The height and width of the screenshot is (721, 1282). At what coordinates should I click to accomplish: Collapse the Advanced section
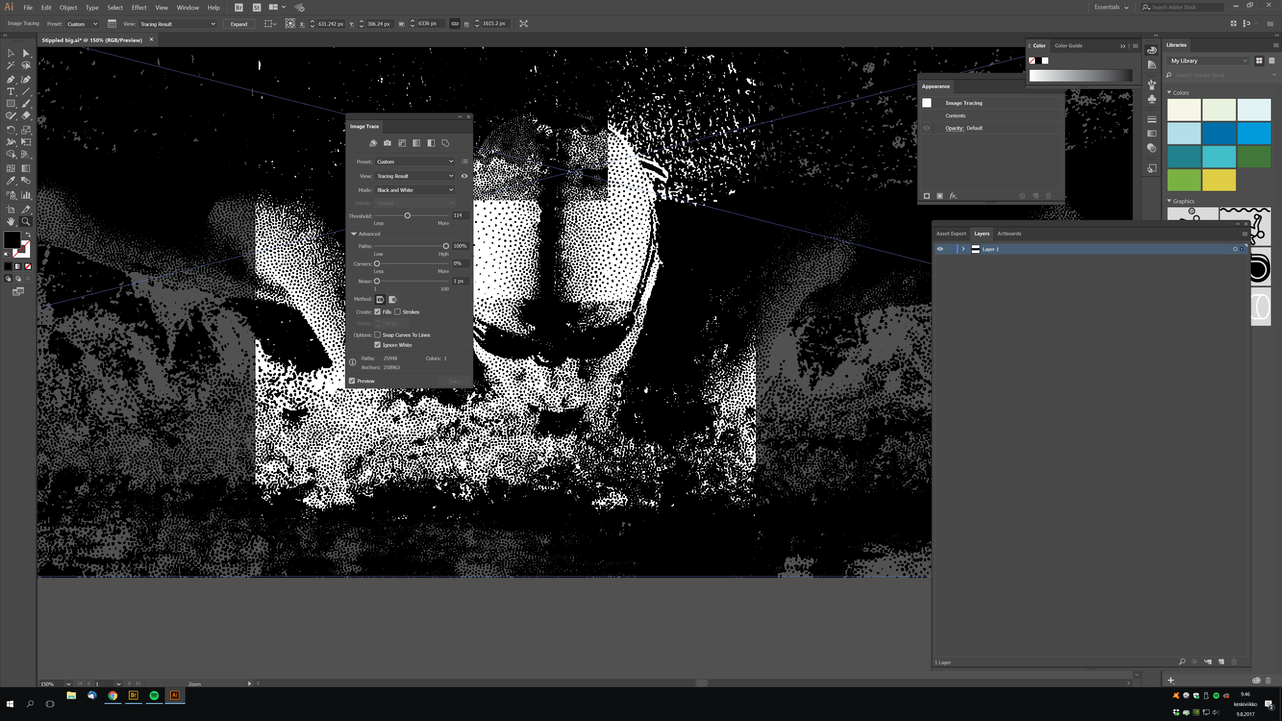(354, 234)
